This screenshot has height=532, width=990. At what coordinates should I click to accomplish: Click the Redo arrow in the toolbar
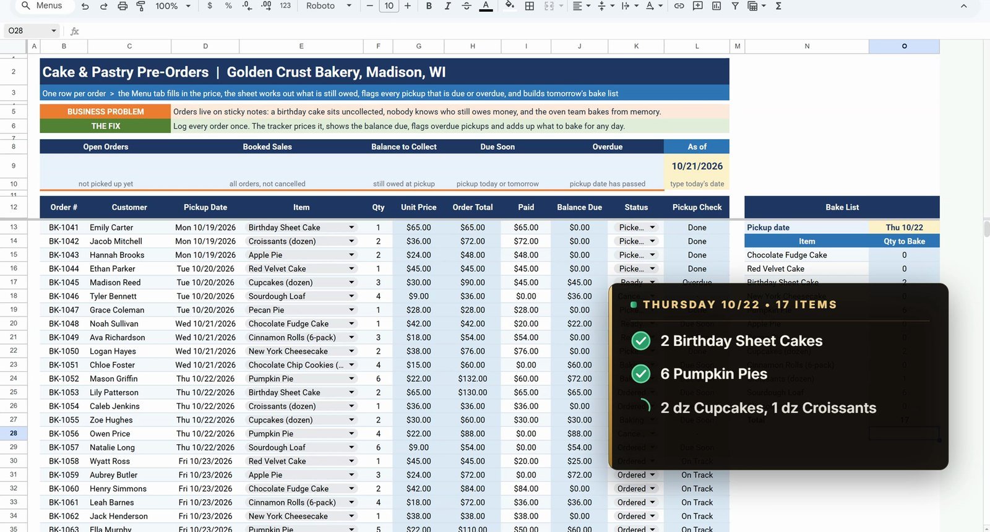104,6
